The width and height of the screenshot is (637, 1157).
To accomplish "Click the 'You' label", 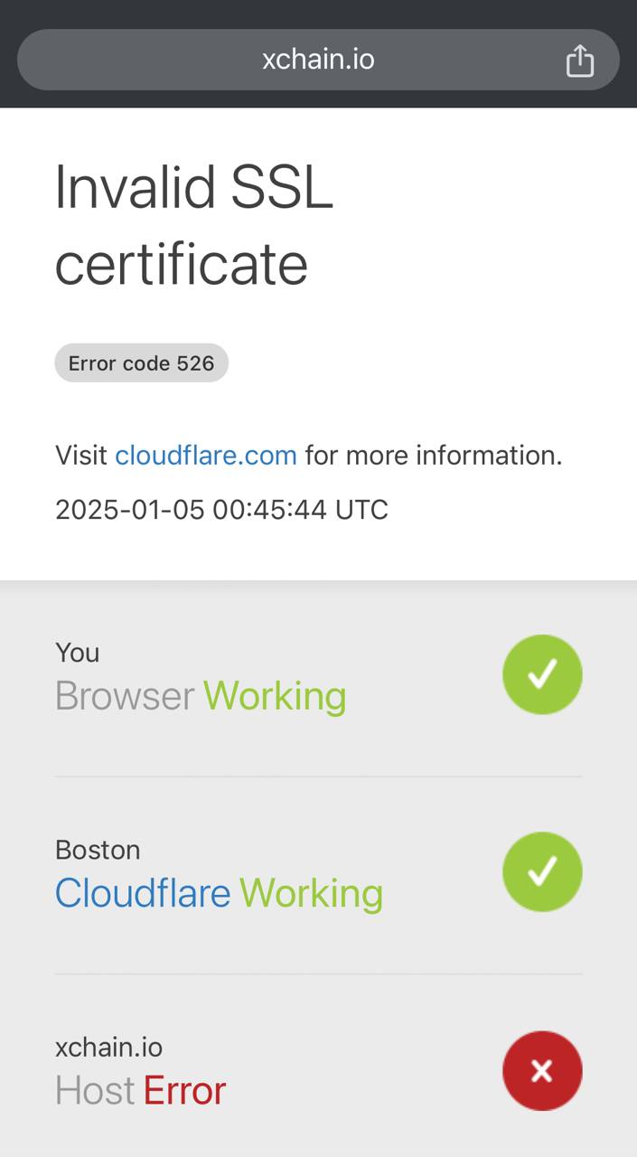I will point(78,653).
